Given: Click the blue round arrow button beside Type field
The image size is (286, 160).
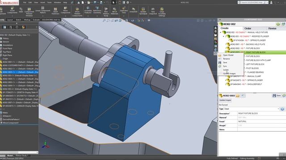Looking at the screenshot, I should (x=282, y=109).
